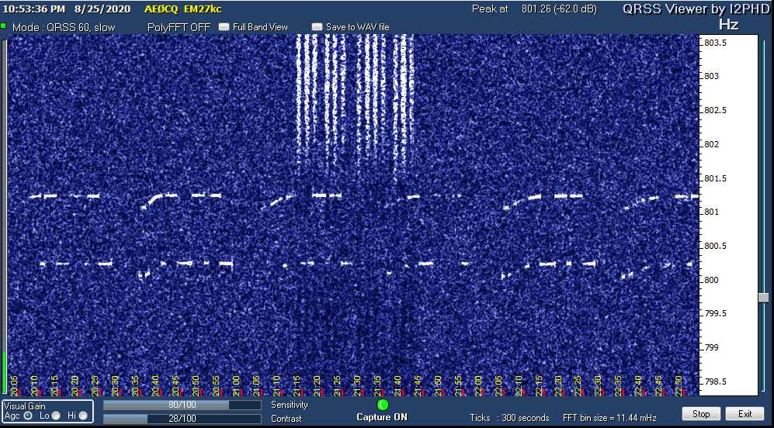Choose the Hi visual gain option
Screen dimensions: 774x428
coord(82,416)
